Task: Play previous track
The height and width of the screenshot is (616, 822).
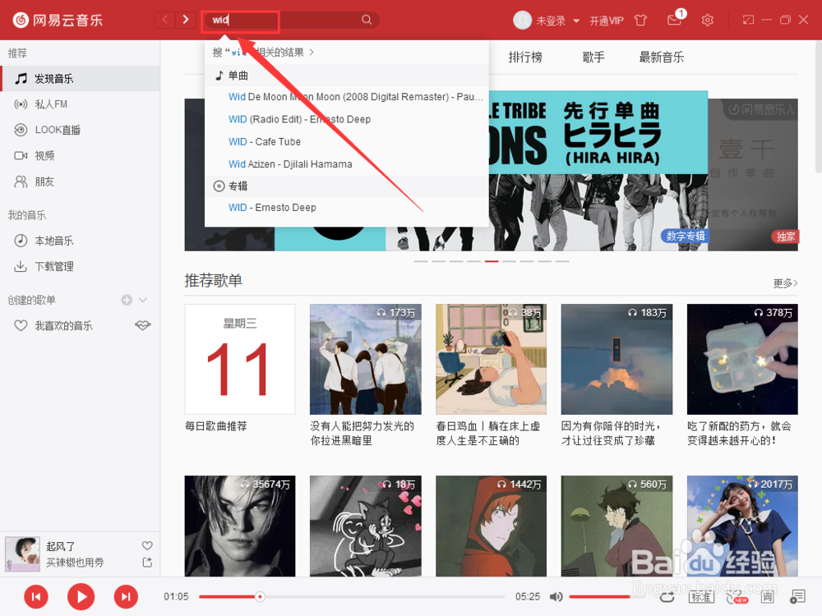Action: (36, 596)
